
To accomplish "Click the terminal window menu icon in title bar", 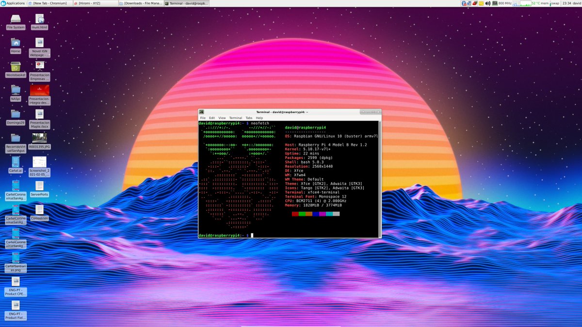I will pos(201,112).
